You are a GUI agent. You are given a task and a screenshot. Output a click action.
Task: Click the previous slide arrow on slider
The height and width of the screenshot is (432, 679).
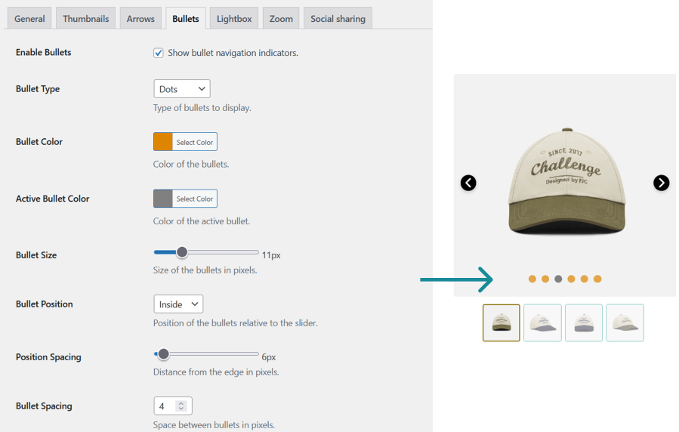pyautogui.click(x=468, y=183)
